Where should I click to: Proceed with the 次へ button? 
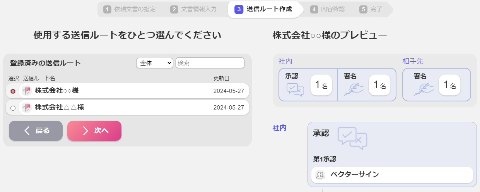[x=94, y=131]
